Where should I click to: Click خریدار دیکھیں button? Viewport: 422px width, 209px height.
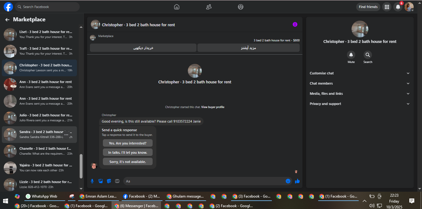tap(143, 48)
